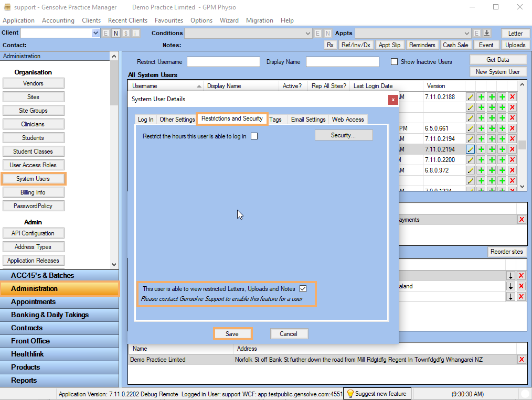The height and width of the screenshot is (400, 532).
Task: Open the Accounting menu
Action: (58, 20)
